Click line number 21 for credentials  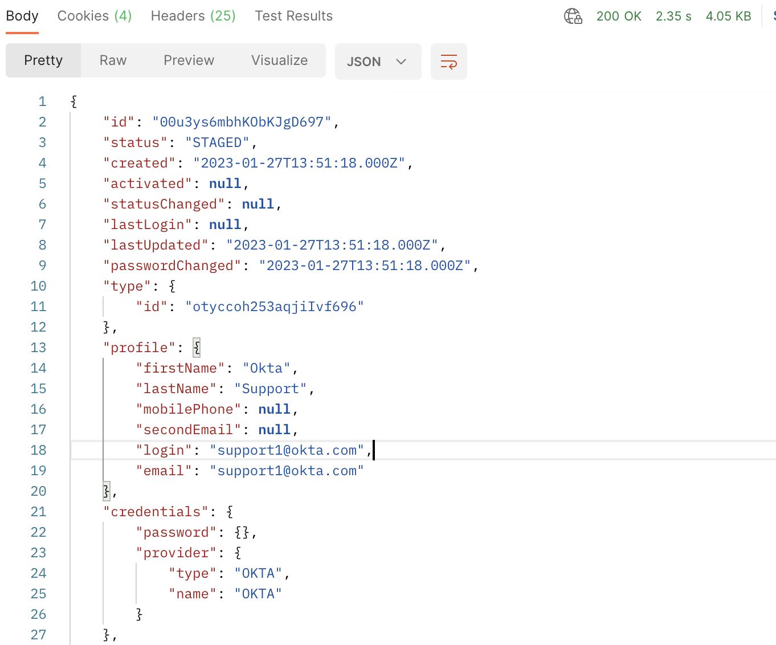[x=38, y=512]
